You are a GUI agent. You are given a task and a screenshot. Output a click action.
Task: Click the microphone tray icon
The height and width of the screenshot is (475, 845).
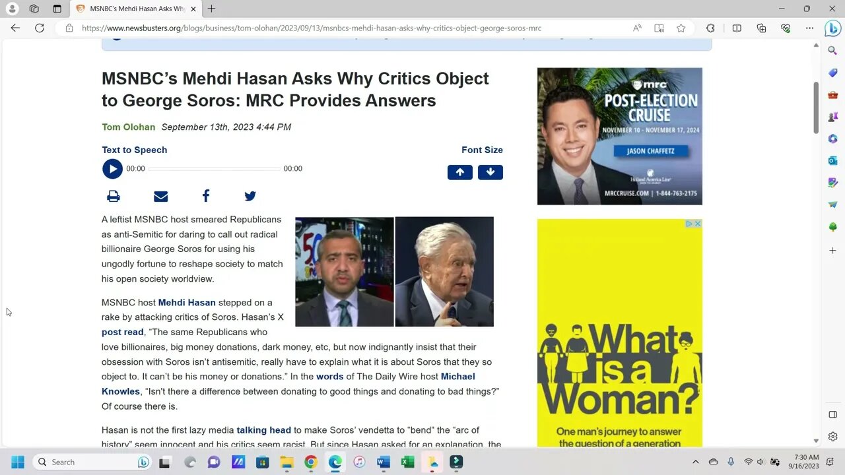pos(731,462)
